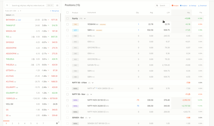214x126 pixels.
Task: Expand the SENSEX - Oct group chevron
Action: pos(90,118)
